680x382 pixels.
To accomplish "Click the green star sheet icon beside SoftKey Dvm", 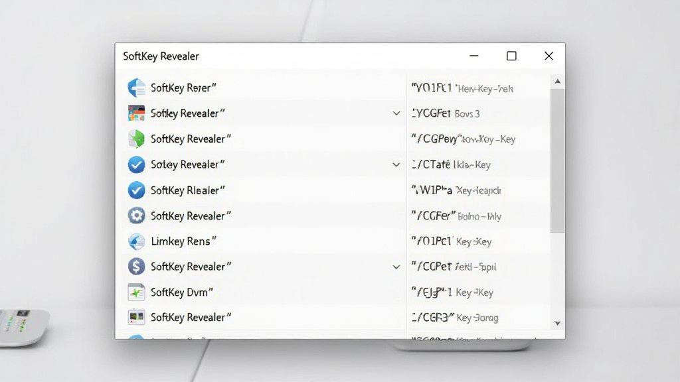I will [x=136, y=292].
